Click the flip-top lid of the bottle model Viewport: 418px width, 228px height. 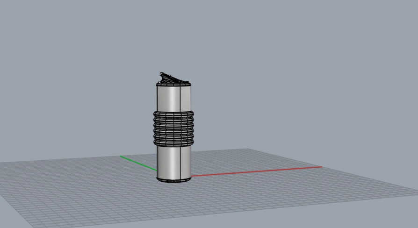click(173, 78)
